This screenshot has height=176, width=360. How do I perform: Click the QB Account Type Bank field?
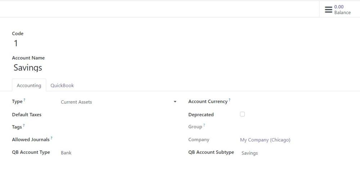tap(119, 153)
